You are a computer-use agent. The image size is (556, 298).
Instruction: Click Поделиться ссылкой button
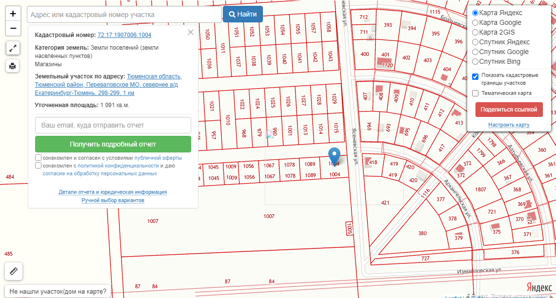(509, 110)
